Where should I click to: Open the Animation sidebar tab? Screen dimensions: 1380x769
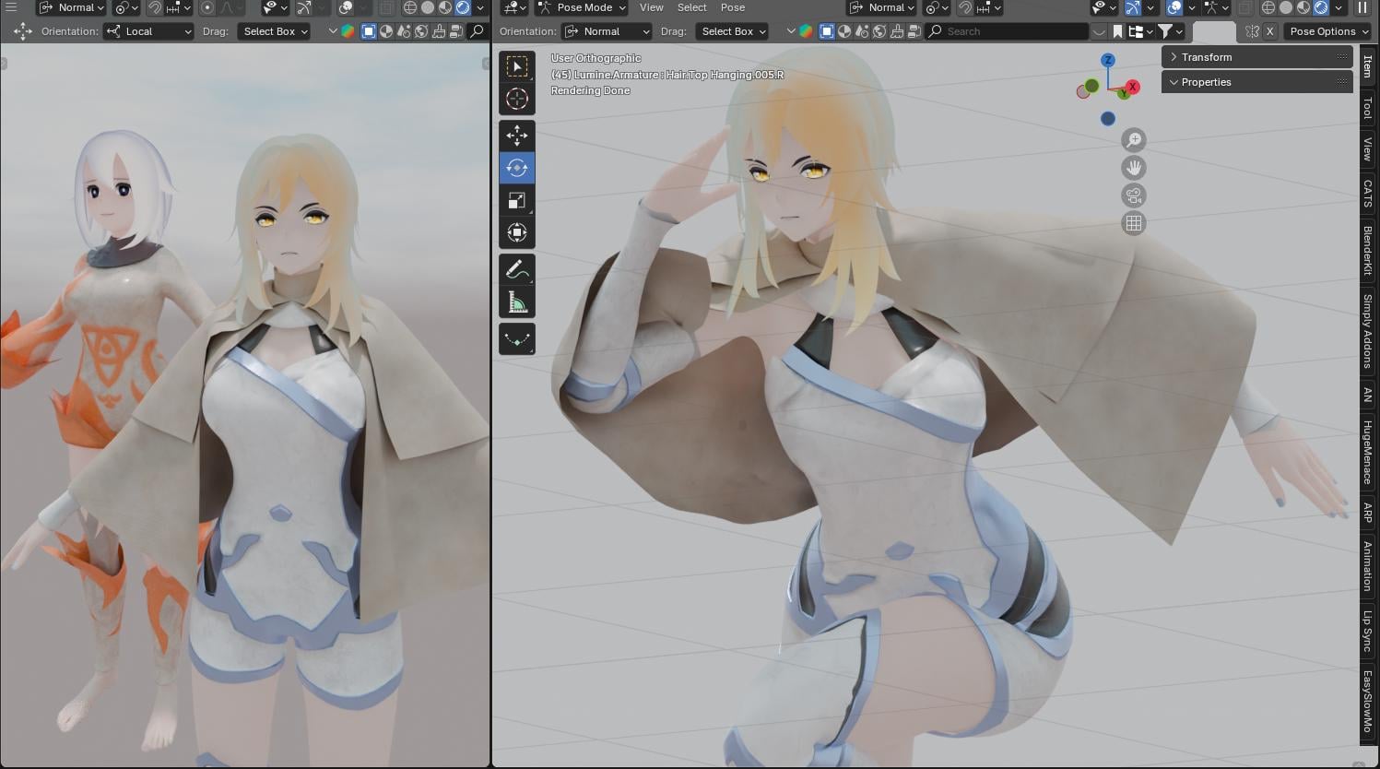(1368, 565)
